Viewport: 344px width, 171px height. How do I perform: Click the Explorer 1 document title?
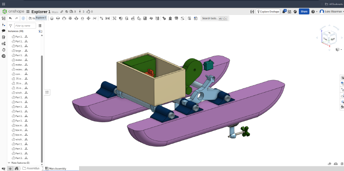point(41,12)
